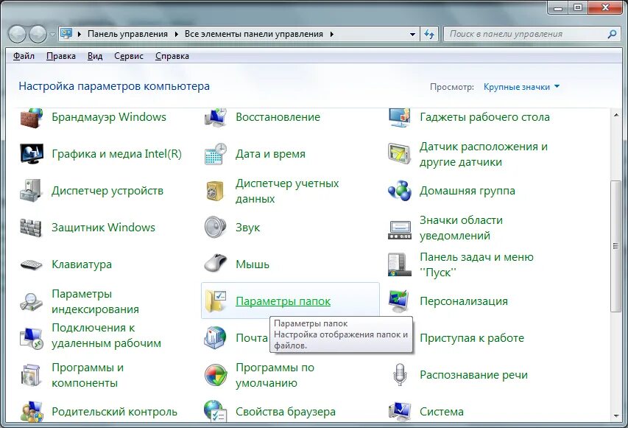The height and width of the screenshot is (428, 628).
Task: Go back with the Back arrow button
Action: tap(18, 34)
